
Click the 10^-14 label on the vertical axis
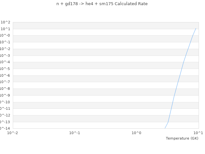coord(5,128)
